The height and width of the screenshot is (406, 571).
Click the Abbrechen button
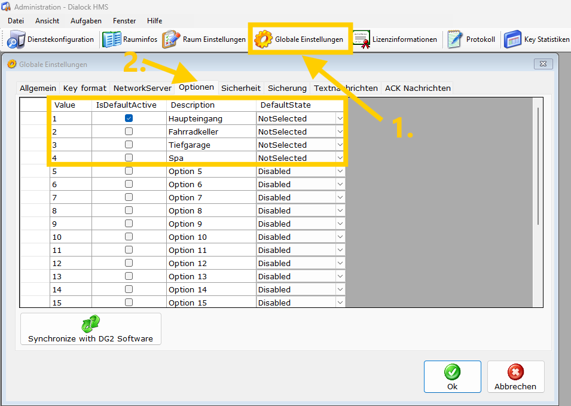[x=515, y=377]
